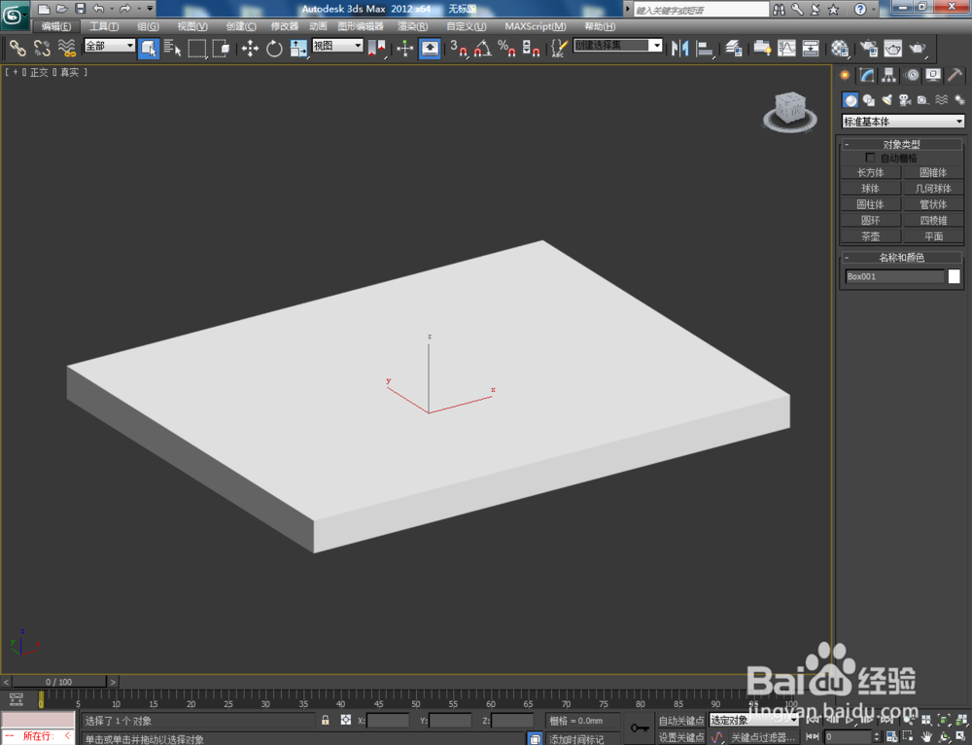This screenshot has width=972, height=745.
Task: Click 茶壶 create button
Action: [x=870, y=236]
